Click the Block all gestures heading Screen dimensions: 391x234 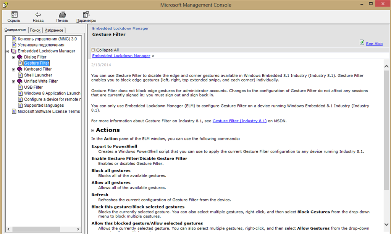[x=111, y=171]
